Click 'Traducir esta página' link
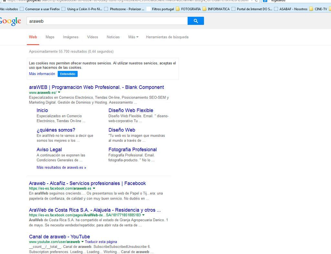The width and height of the screenshot is (331, 254). pos(101,242)
